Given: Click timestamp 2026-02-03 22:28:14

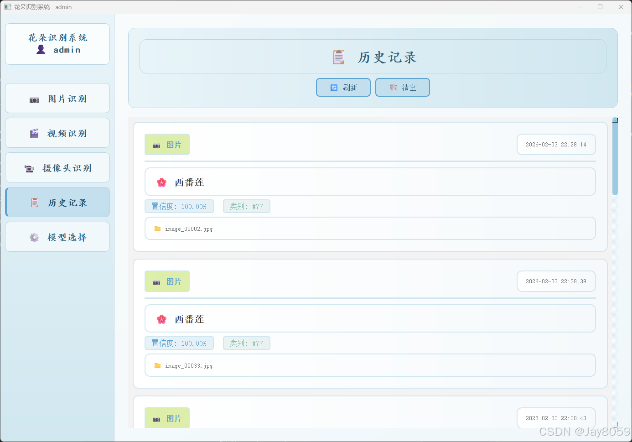Looking at the screenshot, I should click(556, 145).
